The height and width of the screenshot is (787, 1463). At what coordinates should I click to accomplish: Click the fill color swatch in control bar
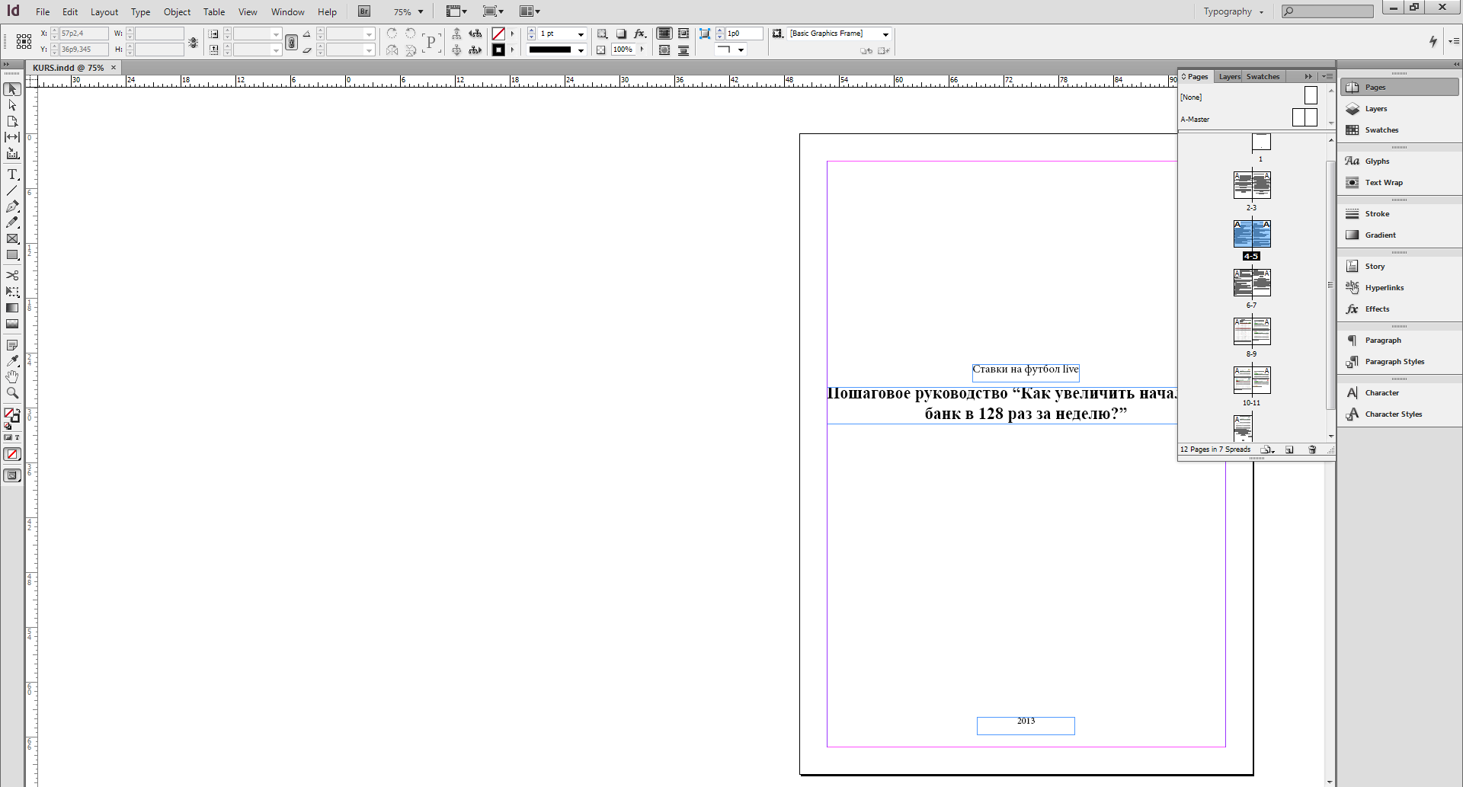498,34
